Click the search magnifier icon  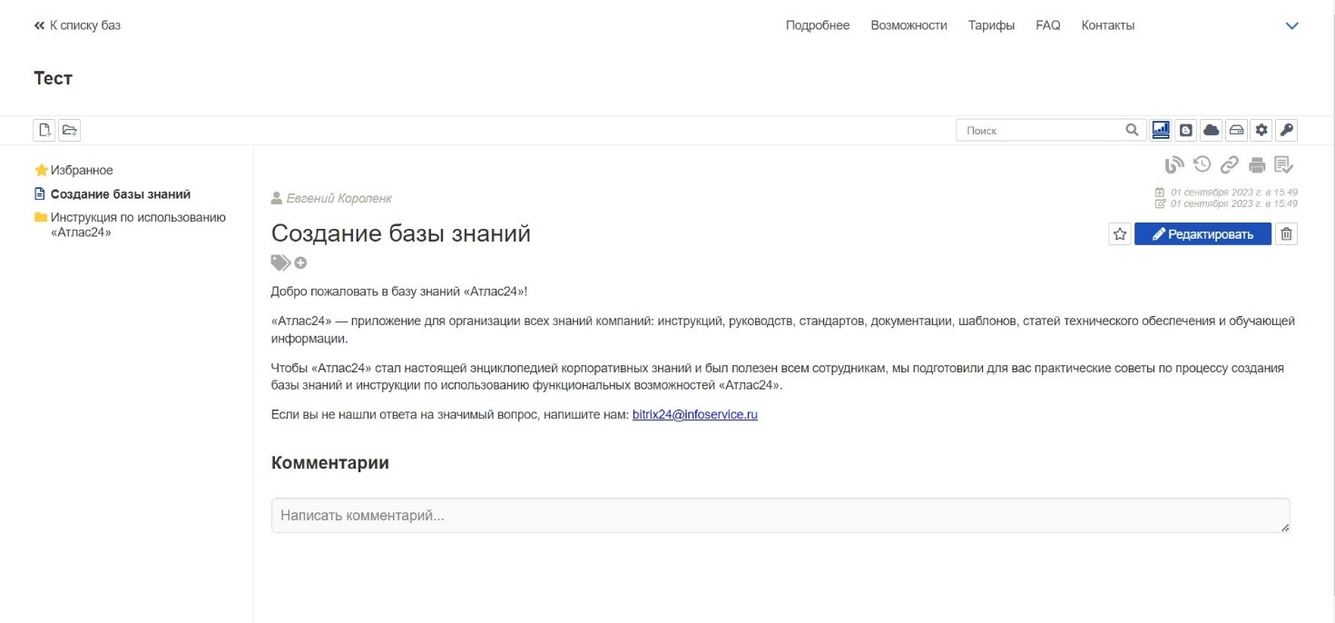(x=1132, y=130)
